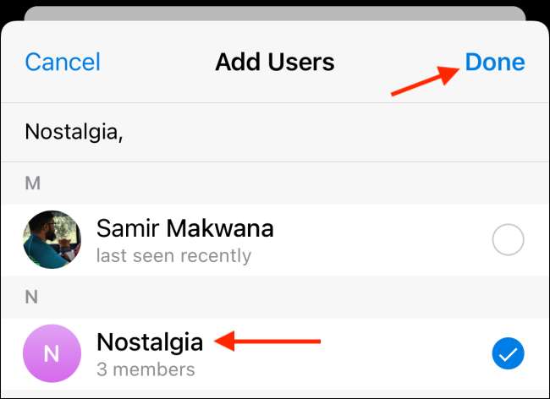Click the empty space right of 'Nostalgia,' token
The image size is (550, 399).
(x=338, y=132)
